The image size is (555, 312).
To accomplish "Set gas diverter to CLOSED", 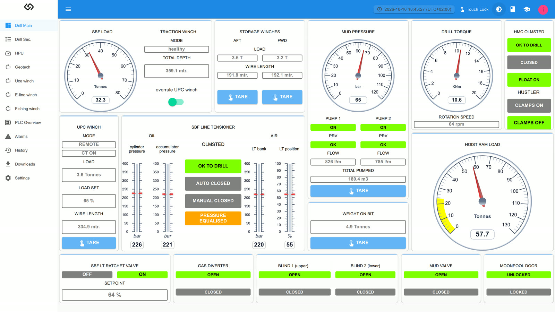I will [x=213, y=292].
